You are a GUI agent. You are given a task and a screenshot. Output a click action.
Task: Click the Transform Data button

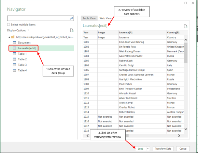pyautogui.click(x=163, y=149)
